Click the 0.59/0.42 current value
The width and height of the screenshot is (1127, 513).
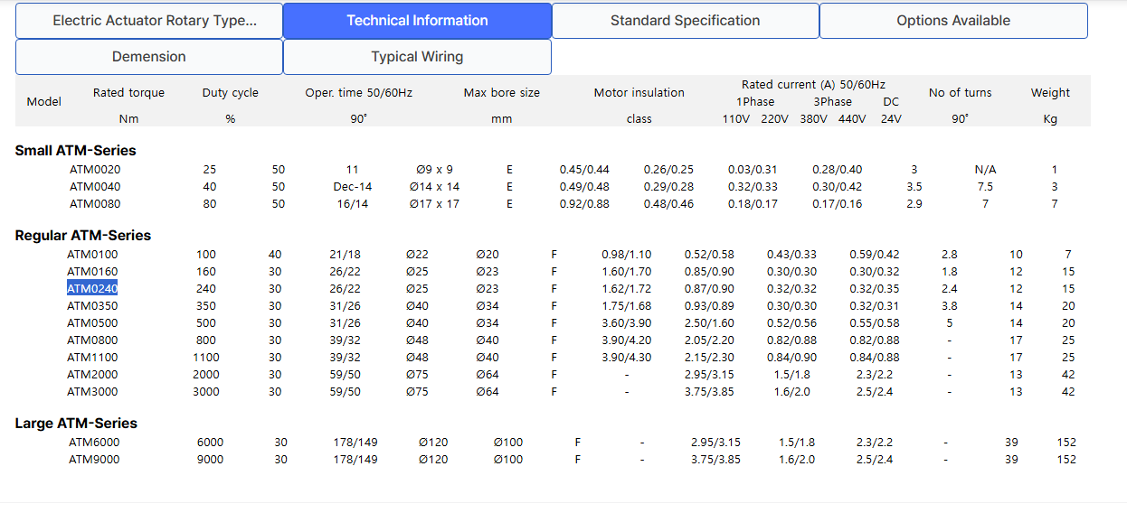(875, 255)
